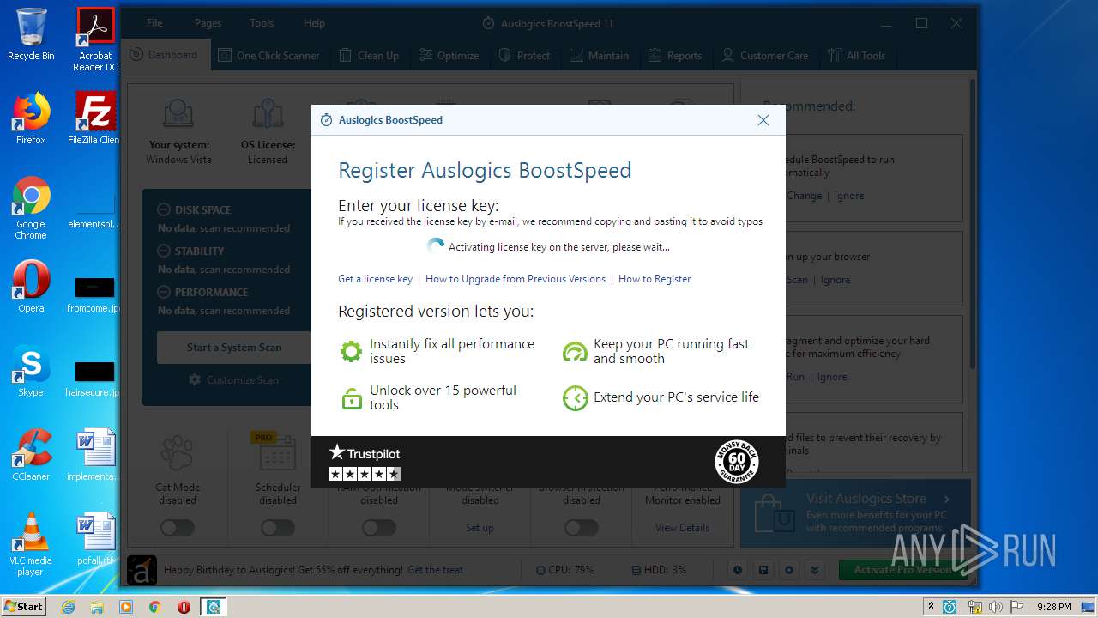Click the 'Get the treat' promo link

[x=435, y=570]
